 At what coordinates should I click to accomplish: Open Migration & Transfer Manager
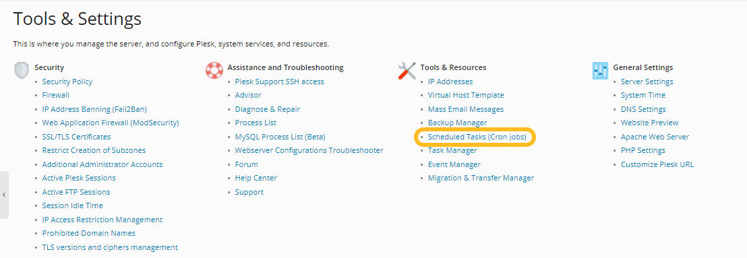click(x=481, y=178)
